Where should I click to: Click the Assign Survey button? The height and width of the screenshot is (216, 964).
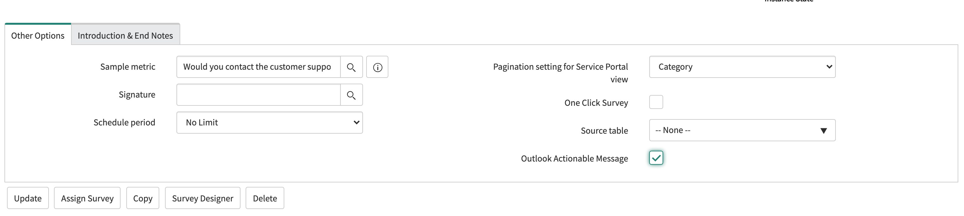click(87, 198)
